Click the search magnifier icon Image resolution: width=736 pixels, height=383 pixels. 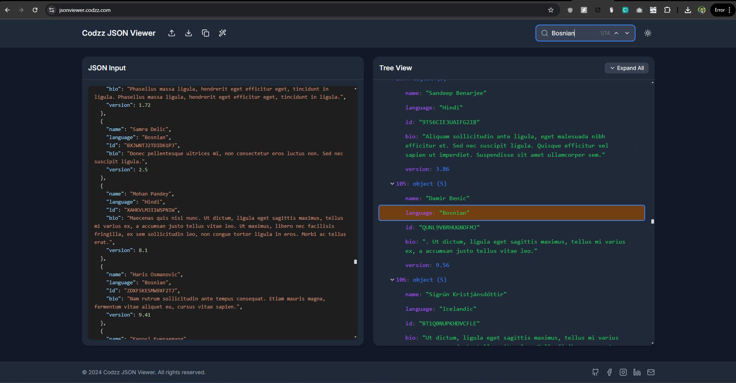tap(545, 33)
